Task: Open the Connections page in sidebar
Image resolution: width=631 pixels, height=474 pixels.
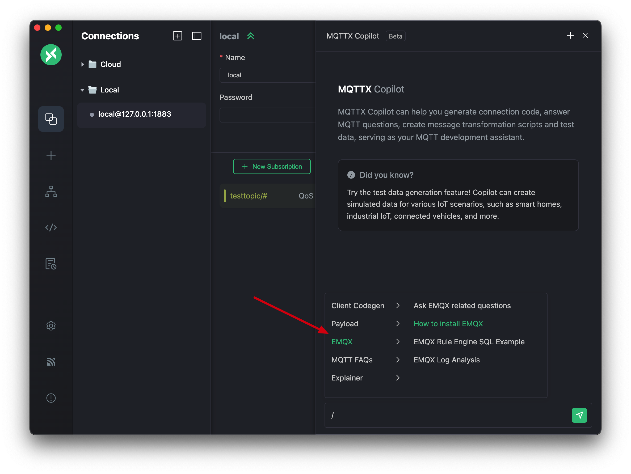Action: [x=51, y=119]
